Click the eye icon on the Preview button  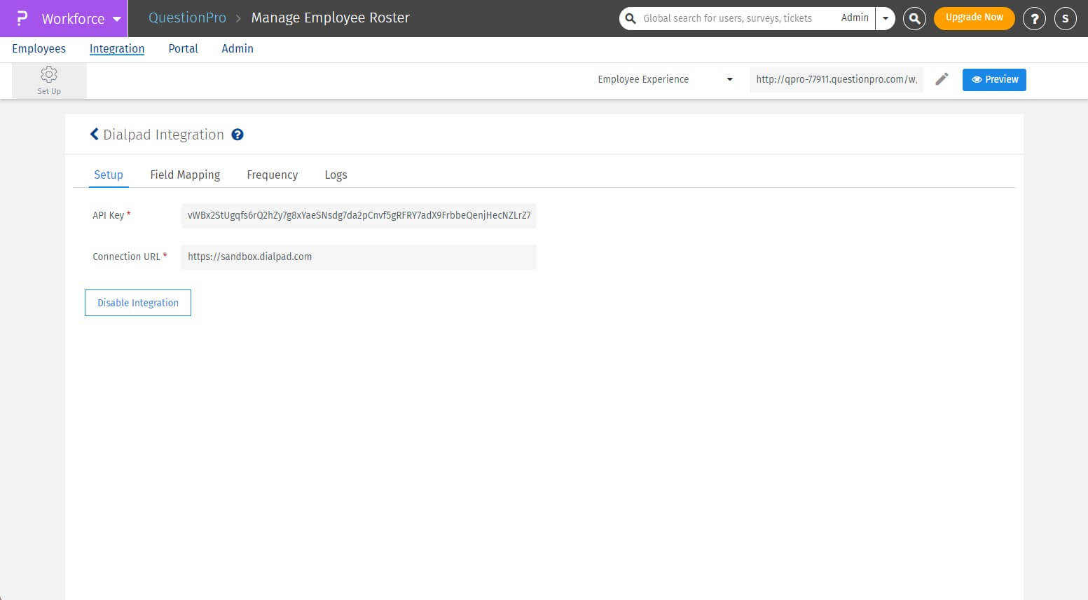[x=977, y=79]
